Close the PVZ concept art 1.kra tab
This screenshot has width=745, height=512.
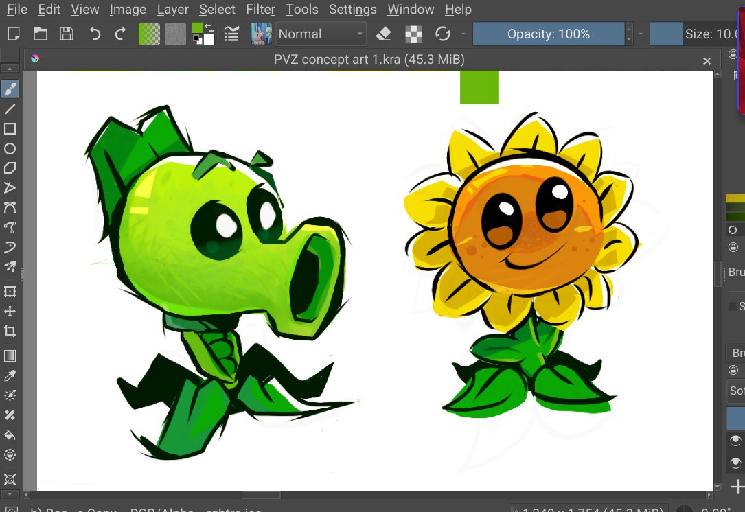(707, 61)
